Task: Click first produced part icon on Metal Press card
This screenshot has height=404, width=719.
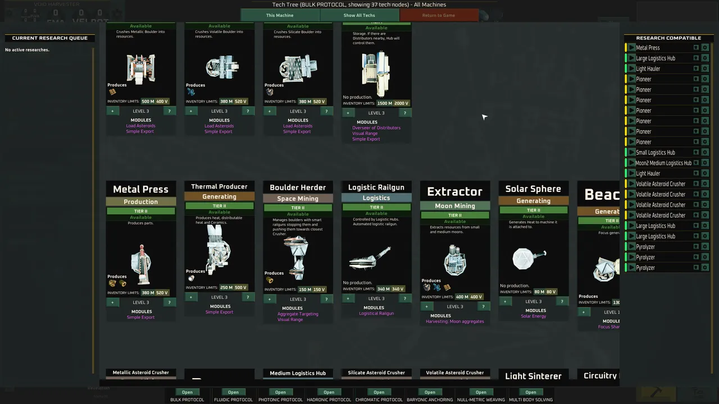Action: 112,283
